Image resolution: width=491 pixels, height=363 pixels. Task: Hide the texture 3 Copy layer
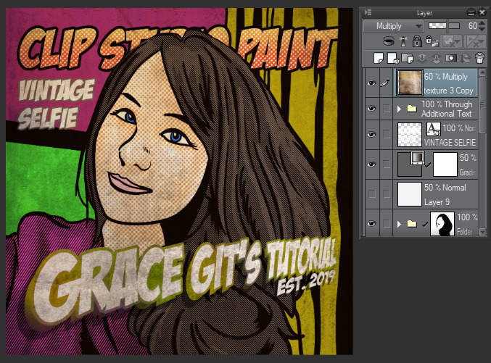(371, 84)
